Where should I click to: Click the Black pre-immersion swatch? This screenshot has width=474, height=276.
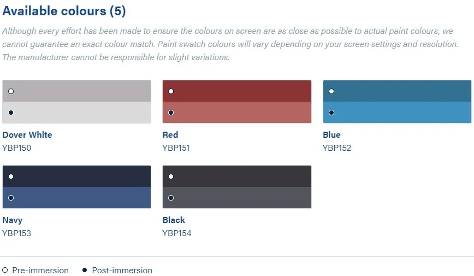coord(236,177)
